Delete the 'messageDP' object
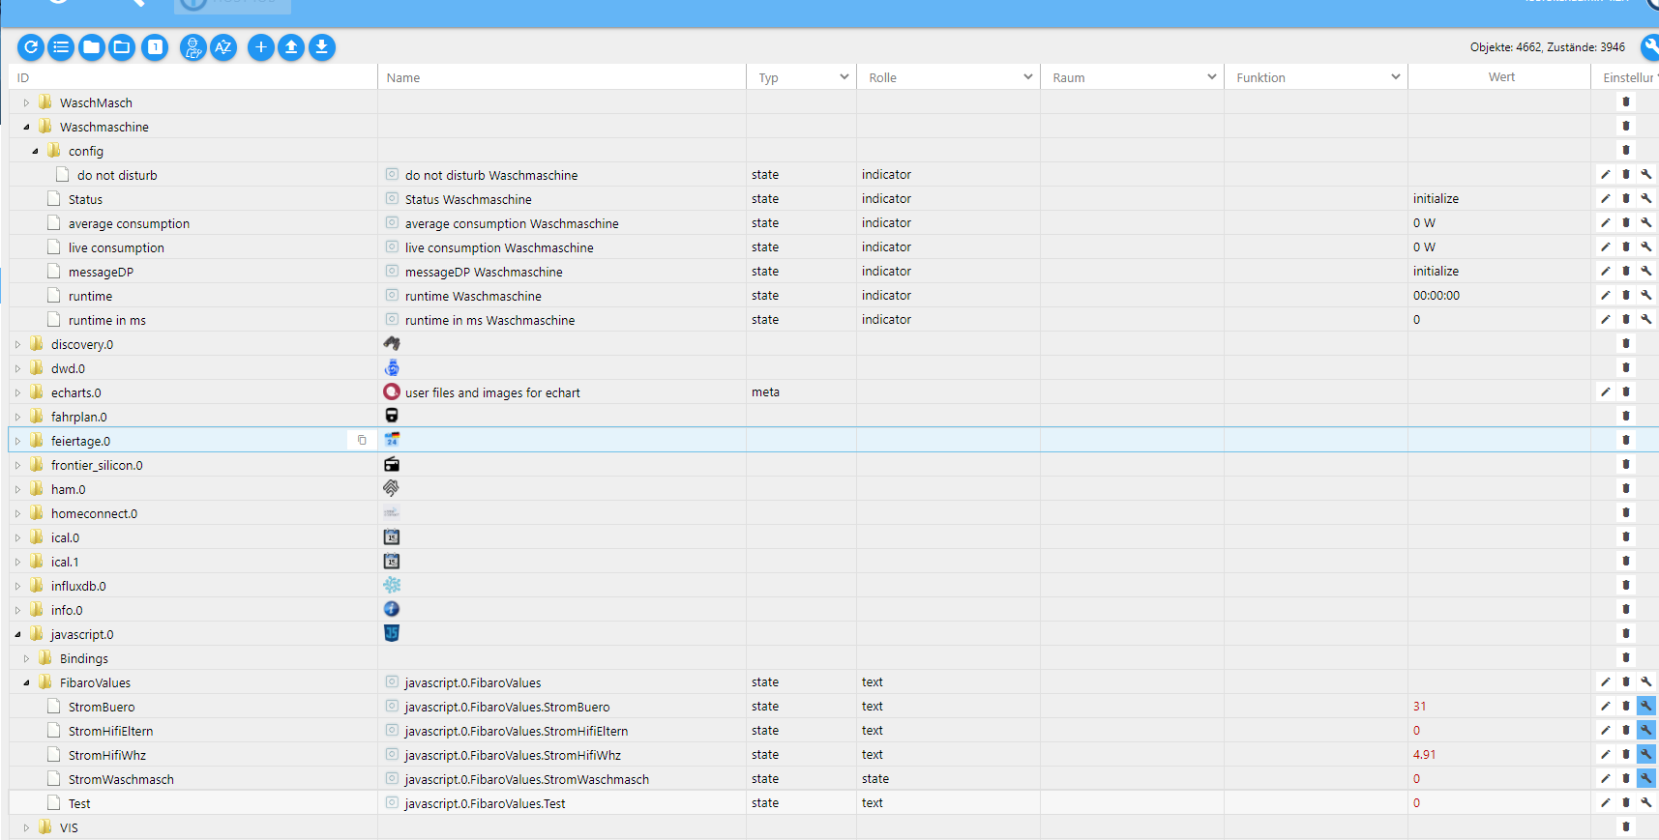Viewport: 1659px width, 840px height. (x=1626, y=272)
